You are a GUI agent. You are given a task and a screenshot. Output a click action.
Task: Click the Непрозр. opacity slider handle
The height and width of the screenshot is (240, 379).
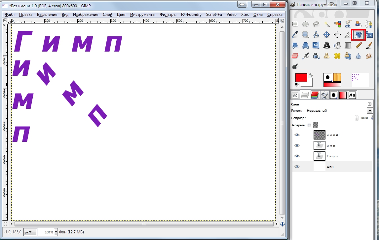(x=356, y=118)
